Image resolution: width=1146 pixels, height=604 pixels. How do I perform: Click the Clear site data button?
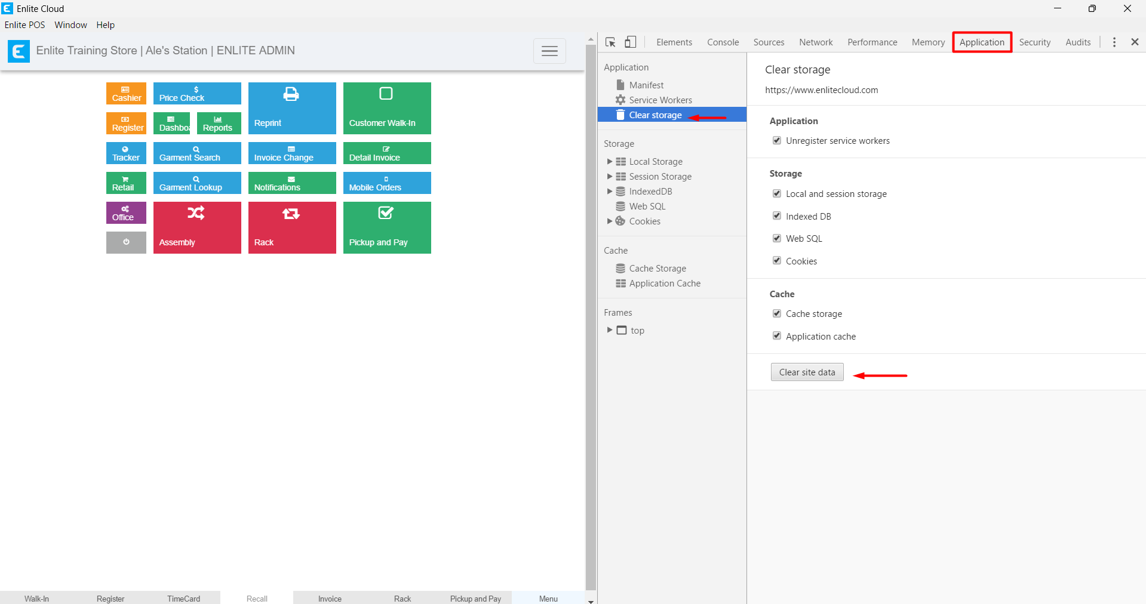click(x=806, y=372)
